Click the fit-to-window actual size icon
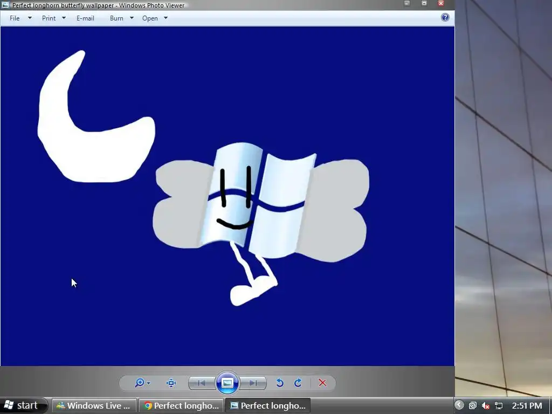This screenshot has width=552, height=414. 171,383
